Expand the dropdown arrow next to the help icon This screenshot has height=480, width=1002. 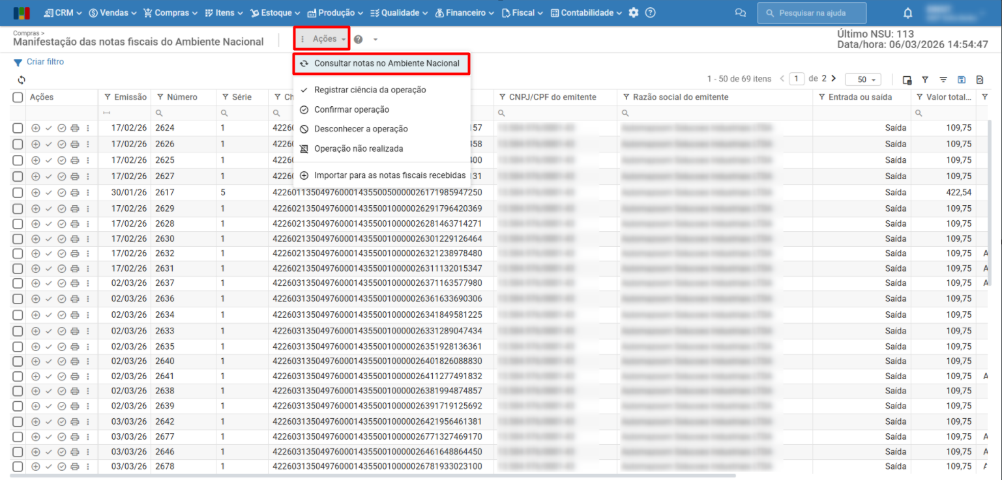(376, 40)
